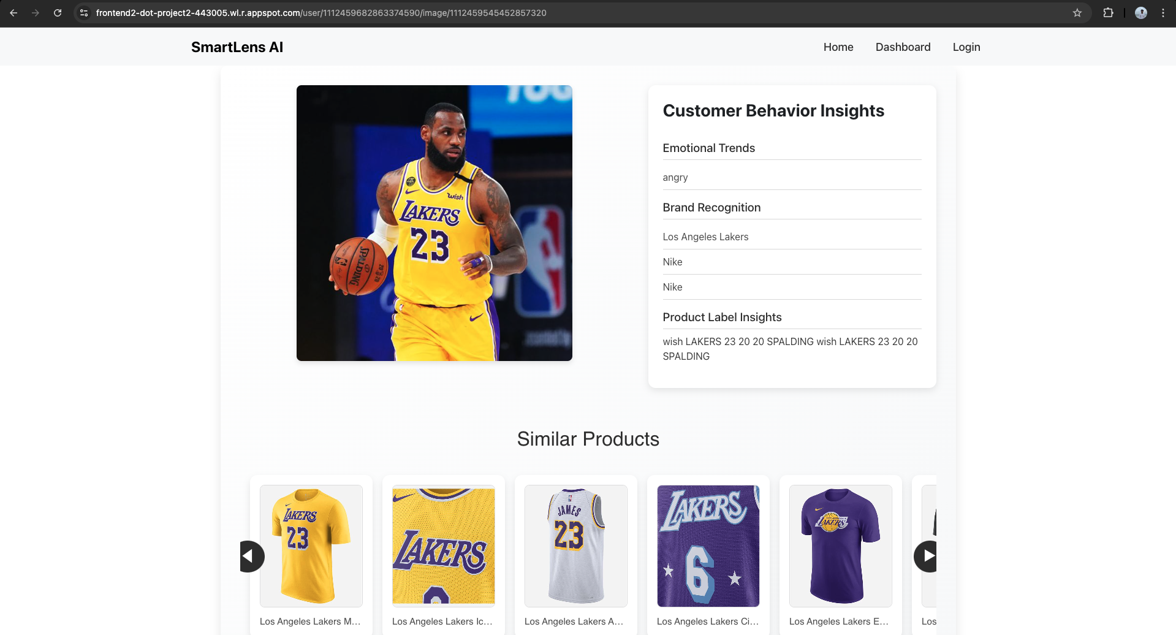Open the purple Lakers 6 City jersey
This screenshot has width=1176, height=635.
708,546
